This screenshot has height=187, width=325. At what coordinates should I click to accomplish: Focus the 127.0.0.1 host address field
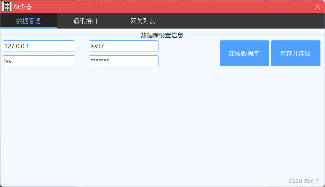tap(39, 46)
